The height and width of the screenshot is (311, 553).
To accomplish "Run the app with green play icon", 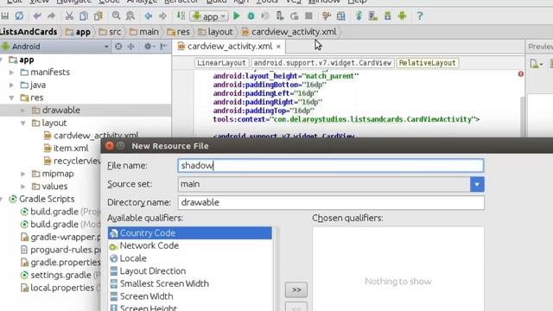I will (237, 16).
